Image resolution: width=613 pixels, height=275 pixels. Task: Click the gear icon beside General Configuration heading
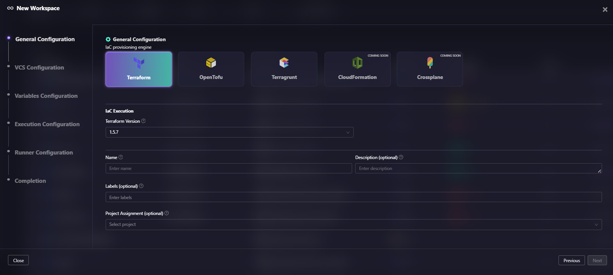[108, 39]
